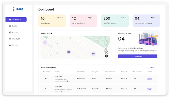Image resolution: width=170 pixels, height=98 pixels.
Task: Click the Bus Type column header
Action: pyautogui.click(x=95, y=72)
